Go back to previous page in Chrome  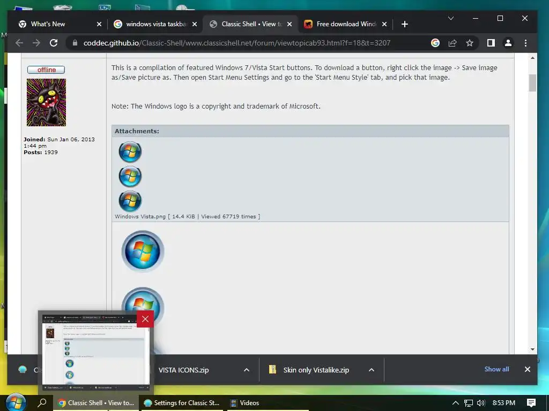19,43
